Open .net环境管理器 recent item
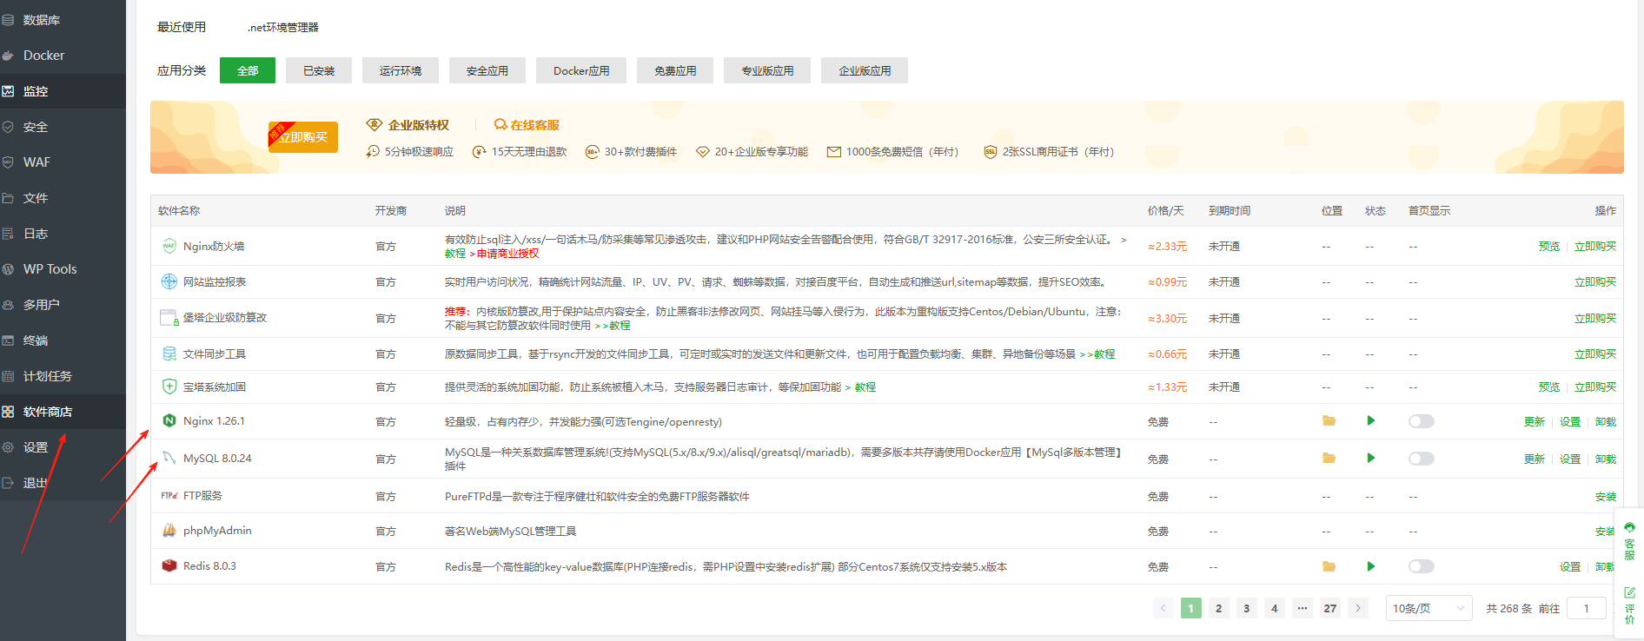 [282, 28]
